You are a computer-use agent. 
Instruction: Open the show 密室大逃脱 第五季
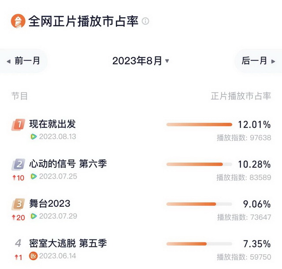tap(68, 243)
